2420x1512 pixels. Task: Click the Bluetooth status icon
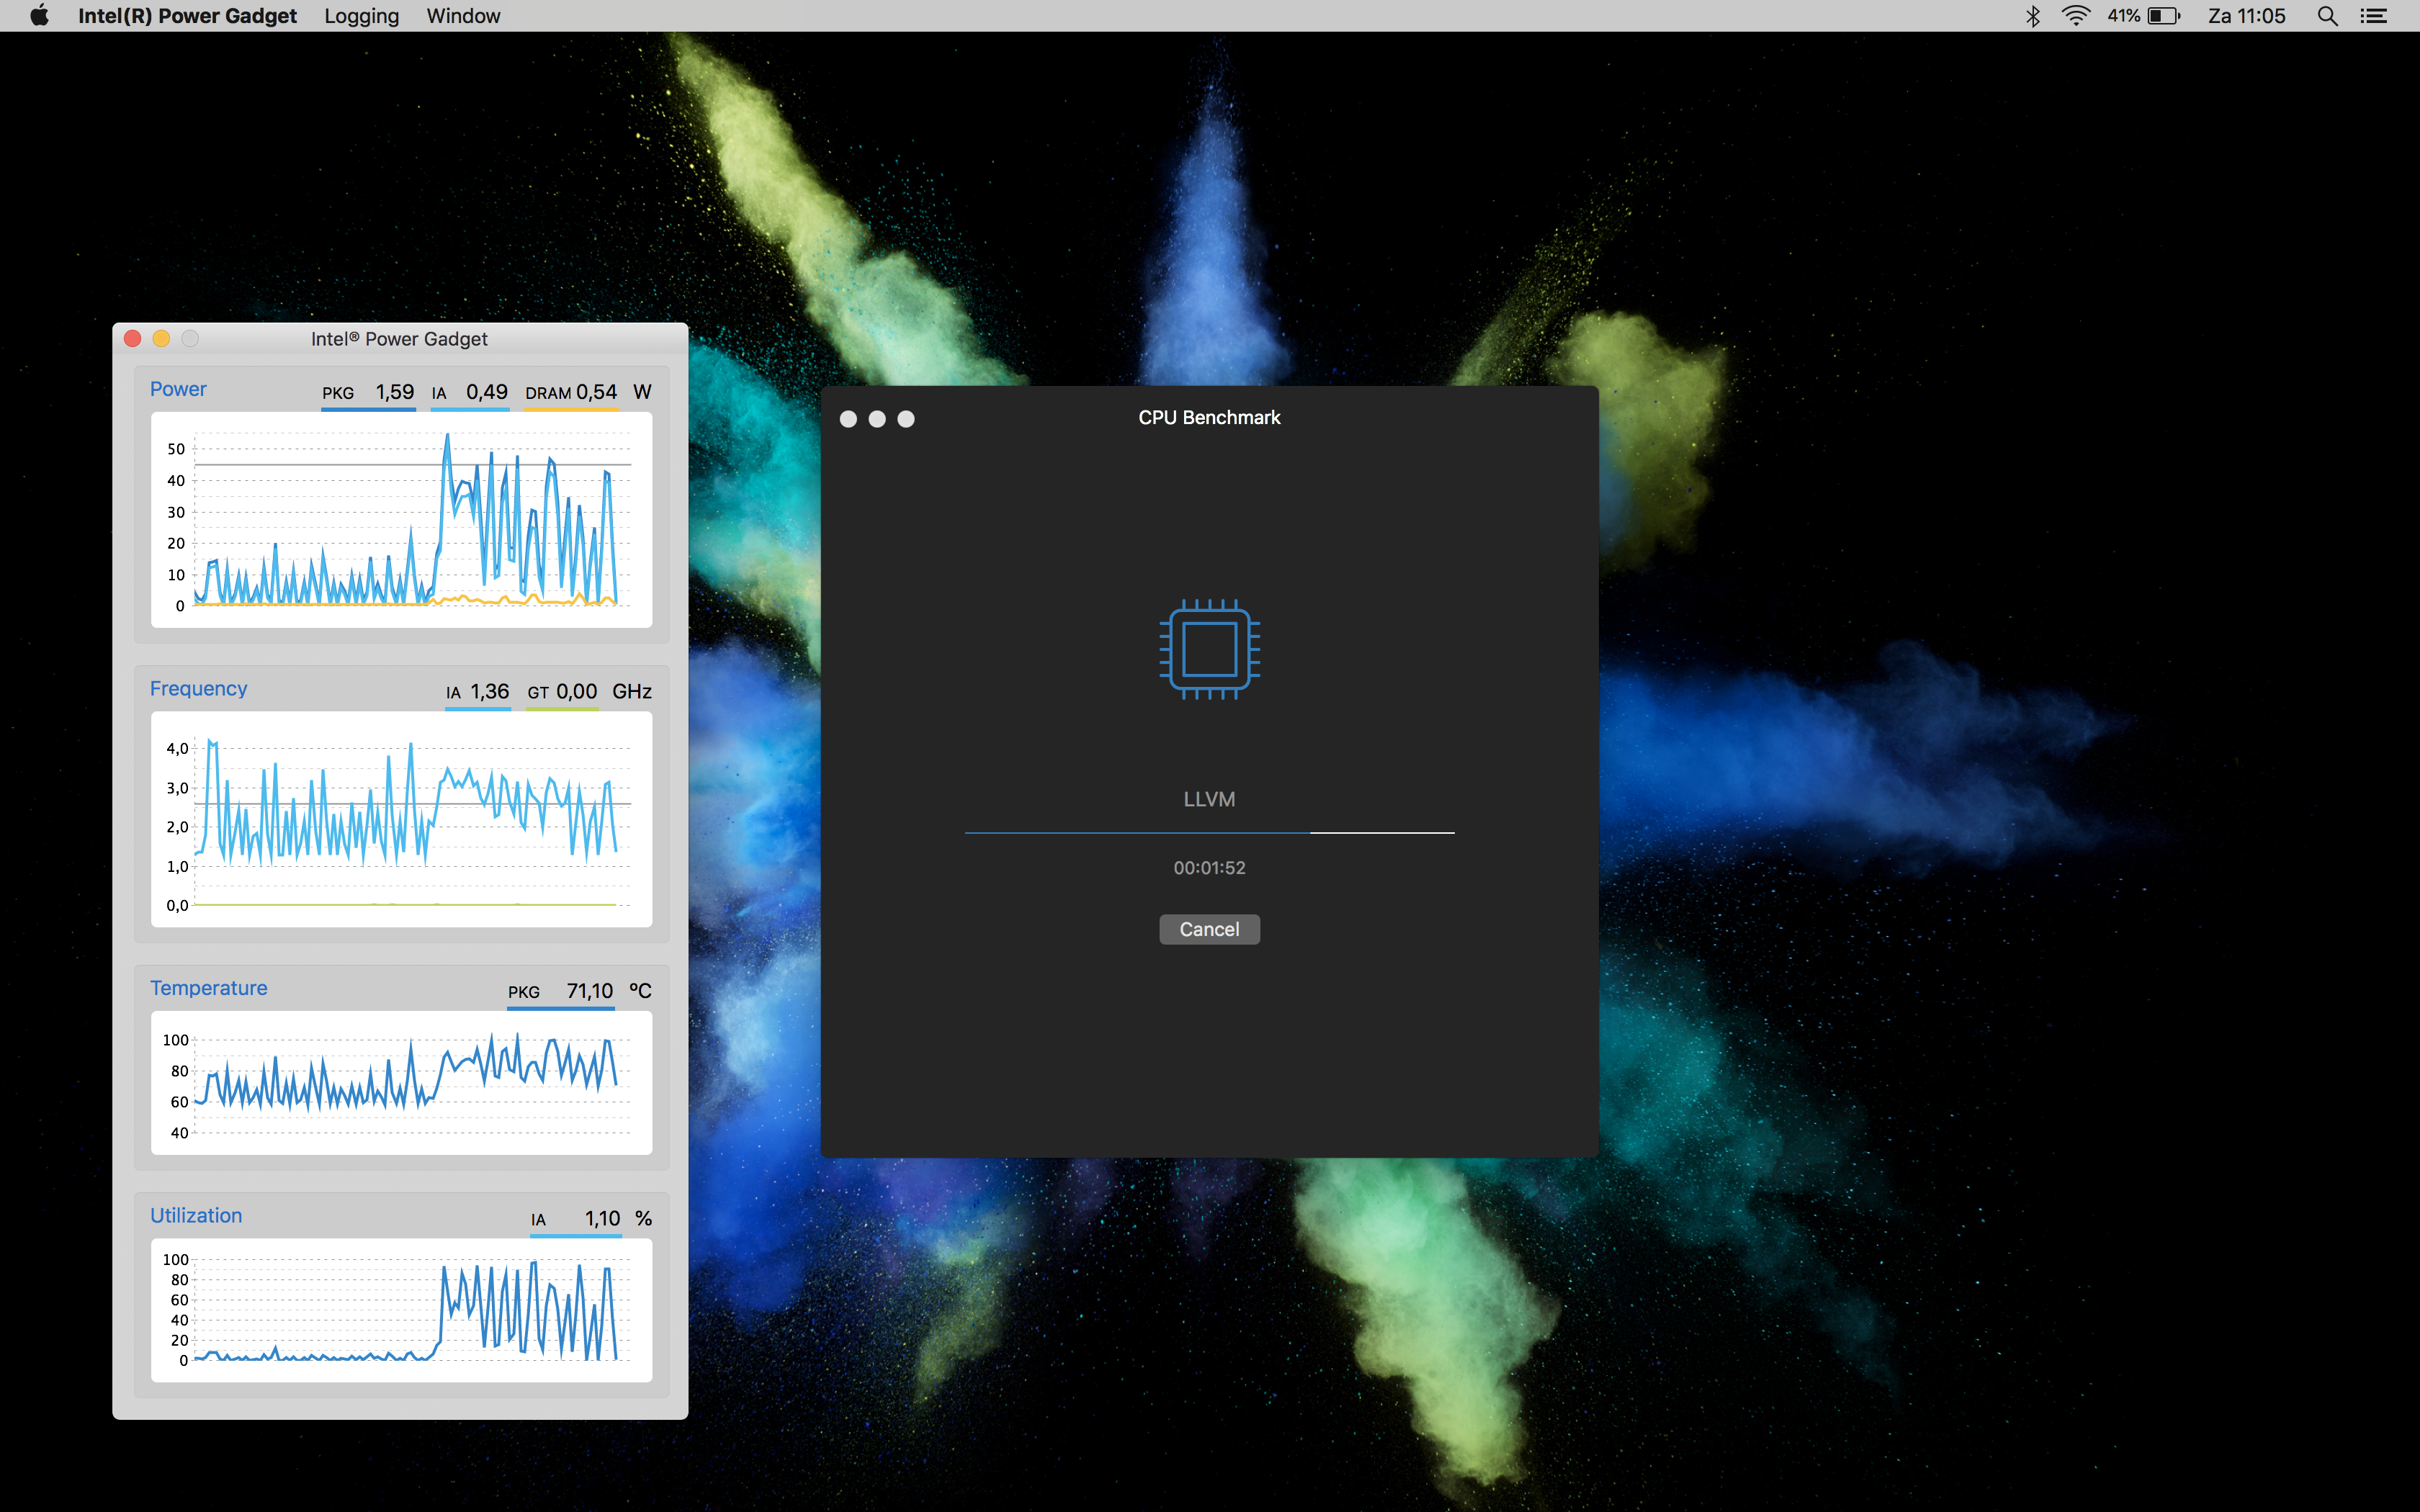pos(2033,16)
